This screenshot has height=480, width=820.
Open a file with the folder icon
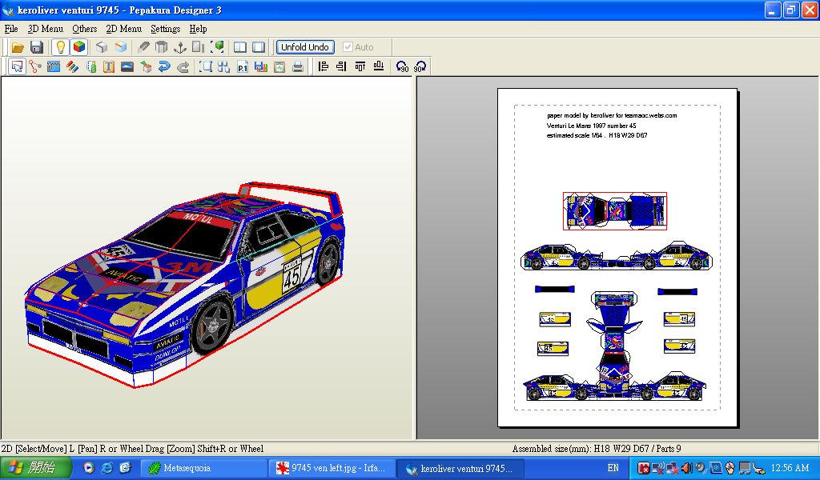(18, 47)
